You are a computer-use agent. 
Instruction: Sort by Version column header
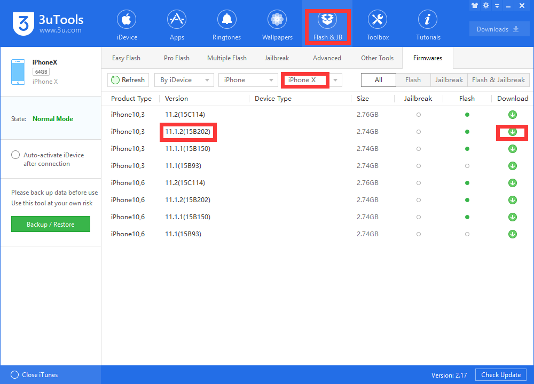pos(176,99)
